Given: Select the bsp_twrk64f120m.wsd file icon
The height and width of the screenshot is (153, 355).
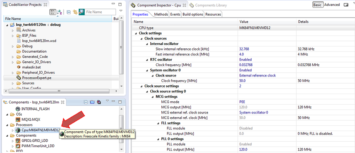Looking at the screenshot, I should tap(19, 41).
